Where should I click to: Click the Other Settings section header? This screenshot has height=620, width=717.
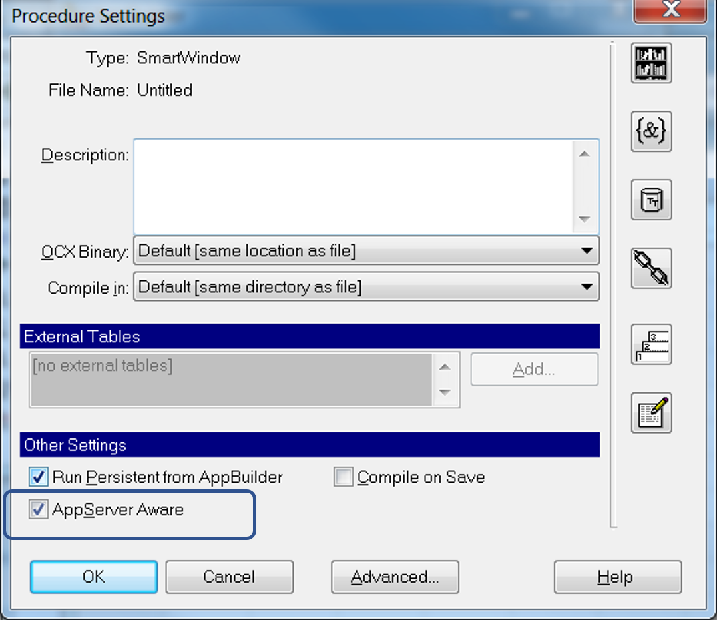click(x=310, y=445)
